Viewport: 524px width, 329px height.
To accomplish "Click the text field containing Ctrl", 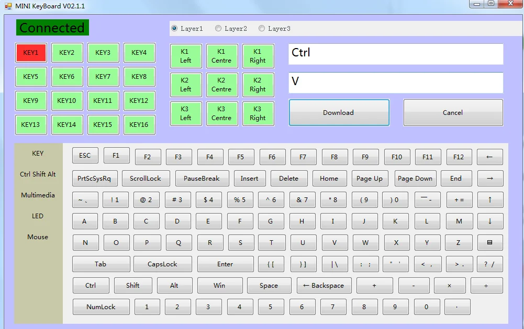I will tap(396, 54).
